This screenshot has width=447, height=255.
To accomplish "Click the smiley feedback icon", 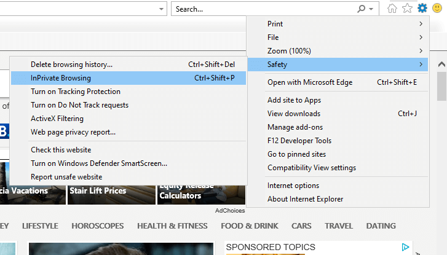I will coord(437,9).
